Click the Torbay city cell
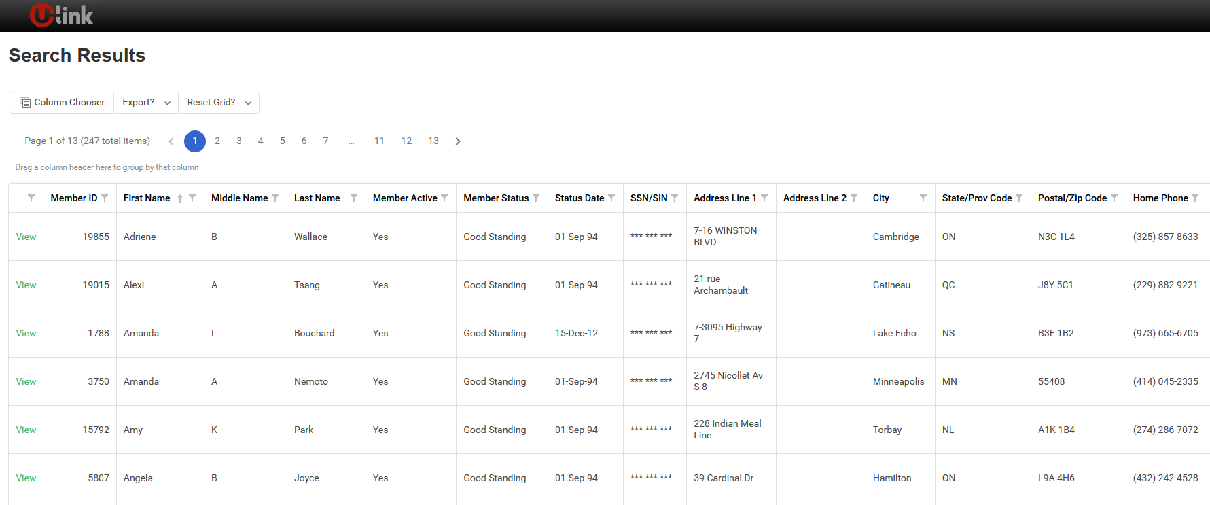 900,430
